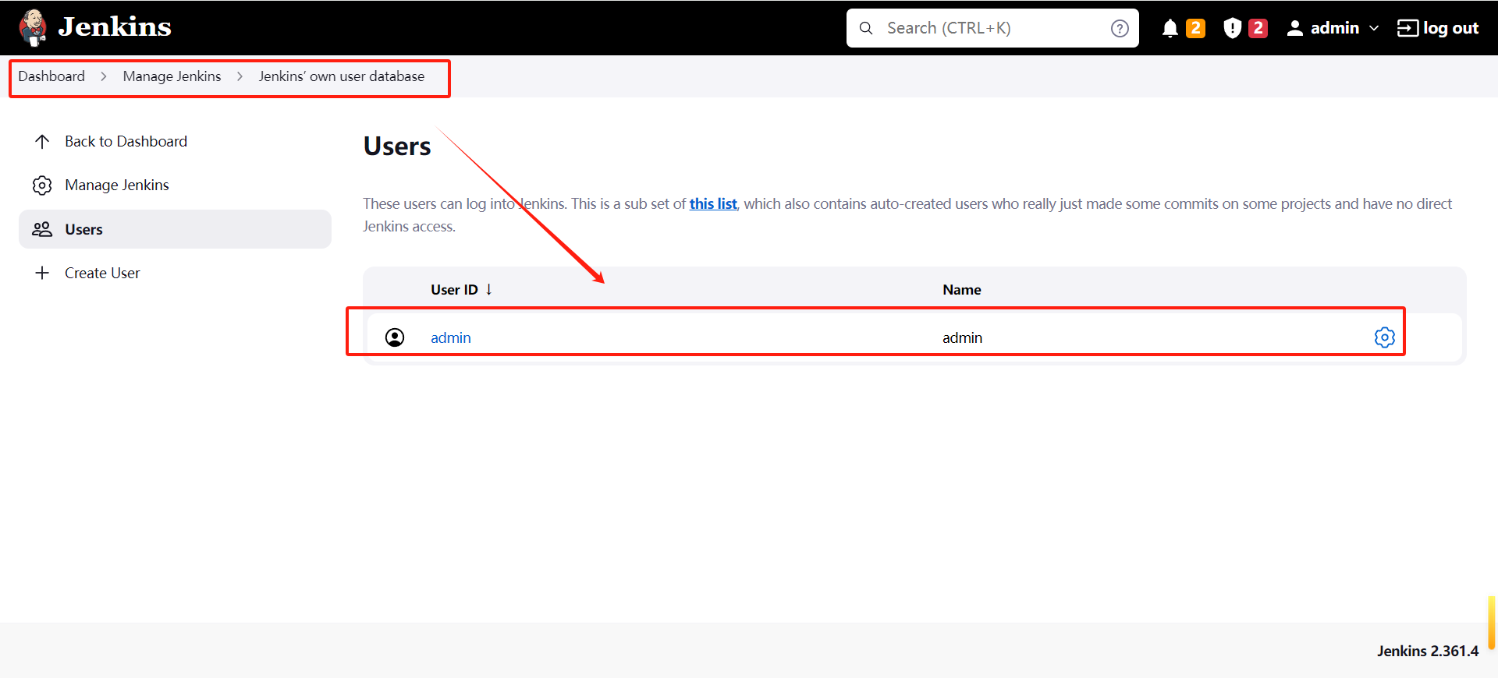Screen dimensions: 1498x678
Task: Open Create User in sidebar
Action: pos(102,273)
